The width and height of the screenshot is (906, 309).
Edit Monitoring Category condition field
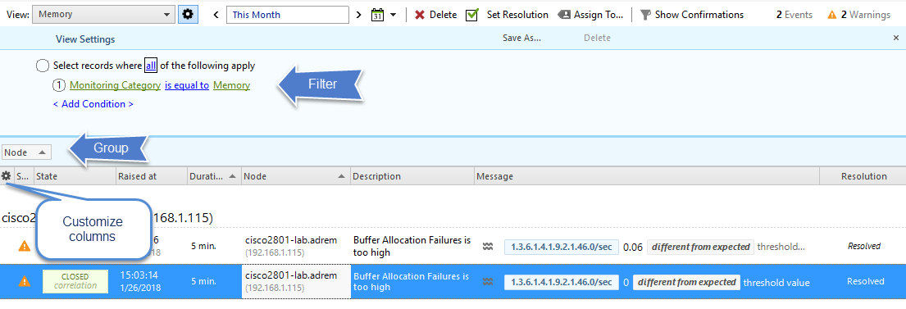115,85
